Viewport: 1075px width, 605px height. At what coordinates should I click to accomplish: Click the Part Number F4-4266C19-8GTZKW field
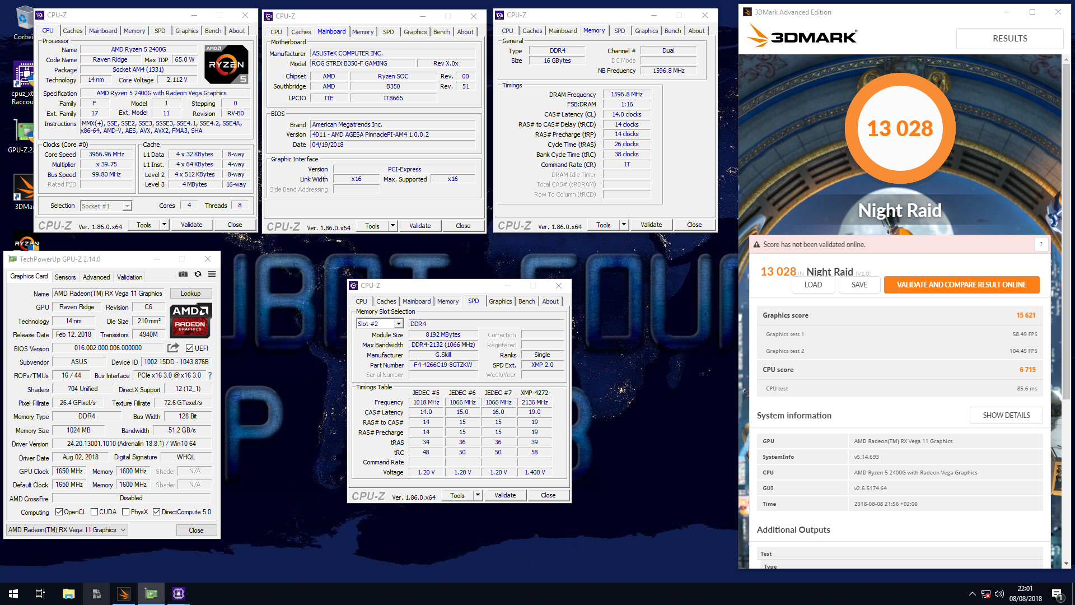tap(442, 365)
